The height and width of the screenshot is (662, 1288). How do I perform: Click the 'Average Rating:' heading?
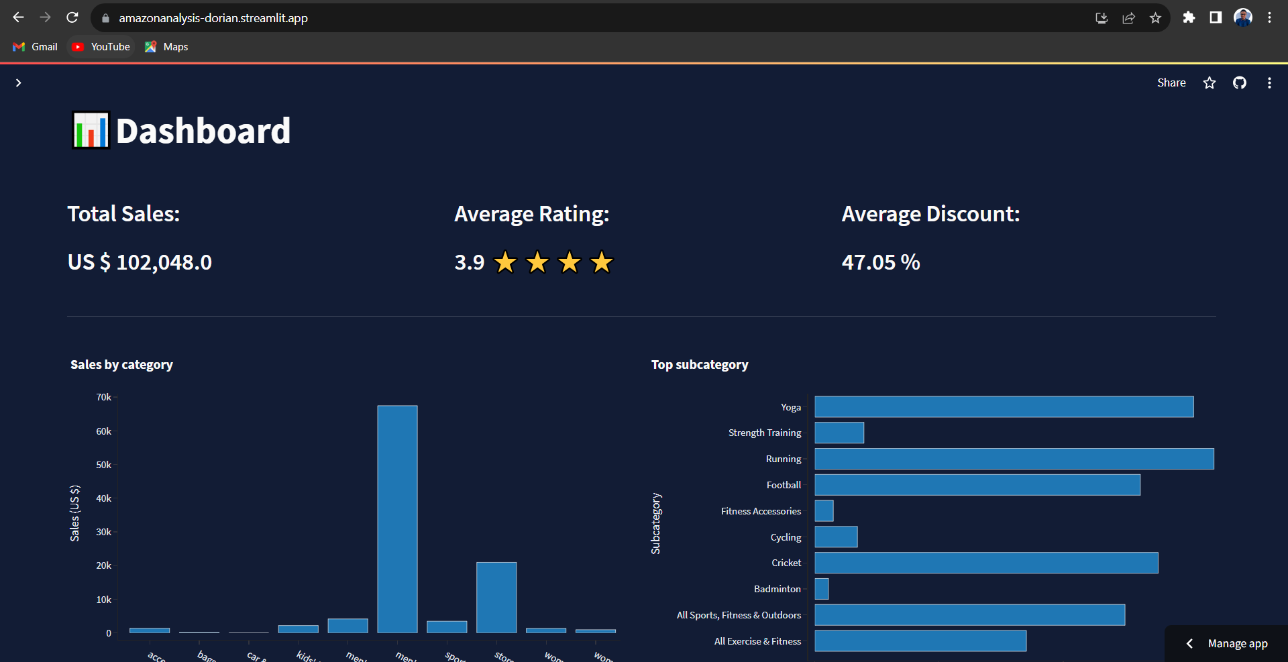[x=532, y=214]
